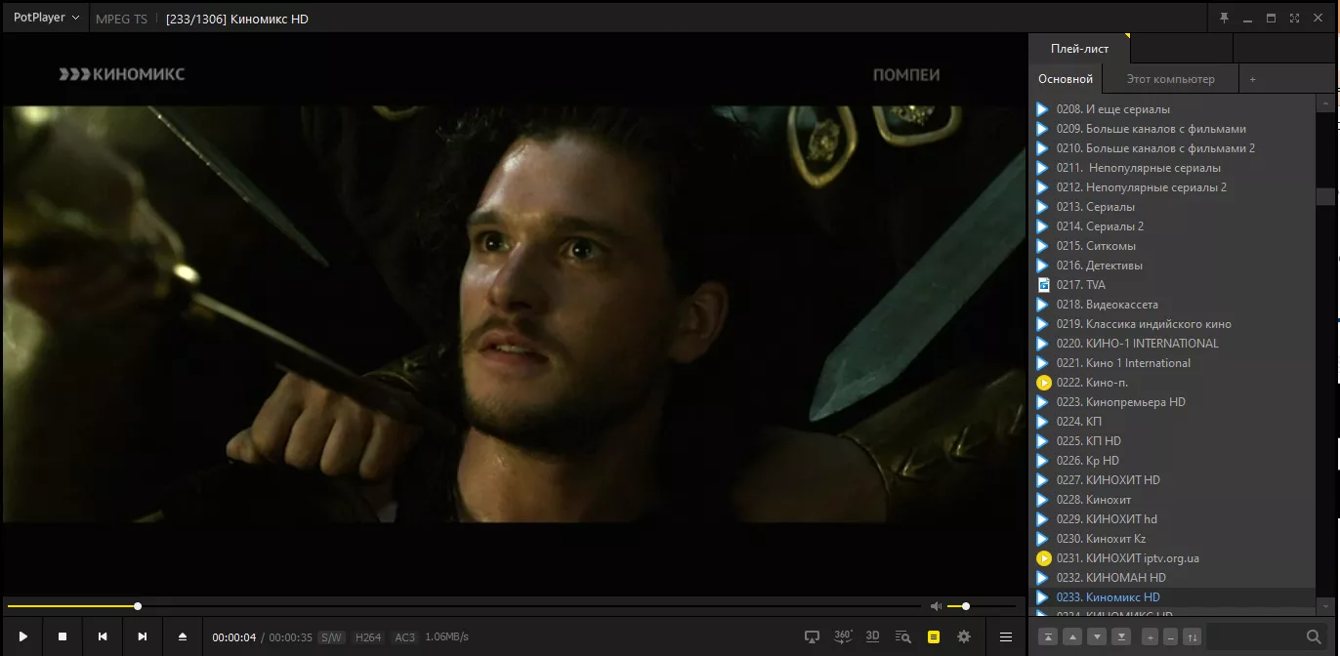Open the screen cast/AirPlay icon
1340x656 pixels.
point(812,636)
